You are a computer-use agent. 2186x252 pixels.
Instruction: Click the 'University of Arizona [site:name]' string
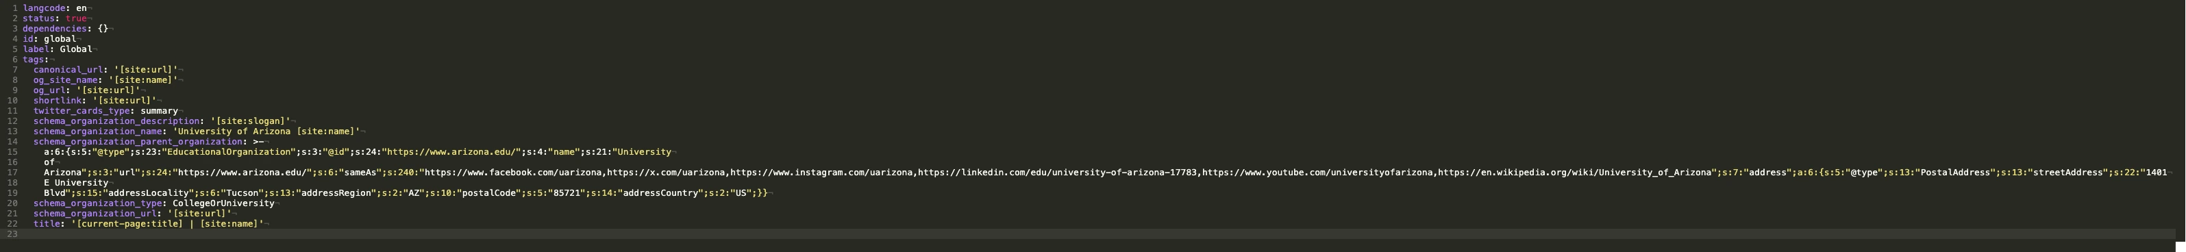(266, 131)
